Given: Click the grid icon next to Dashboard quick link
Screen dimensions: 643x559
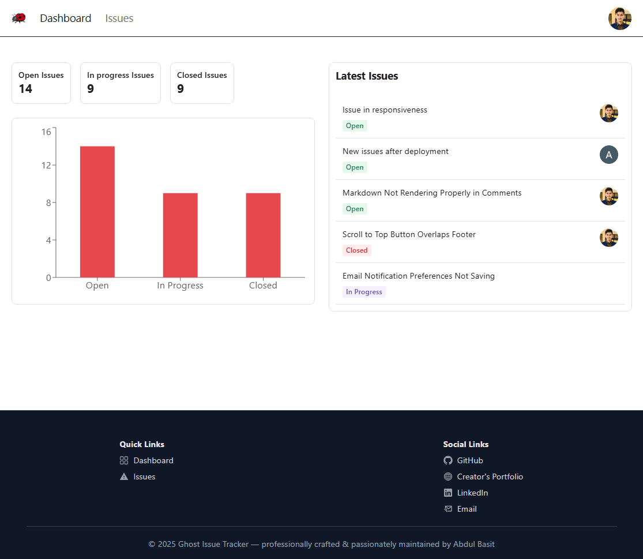Looking at the screenshot, I should click(123, 460).
